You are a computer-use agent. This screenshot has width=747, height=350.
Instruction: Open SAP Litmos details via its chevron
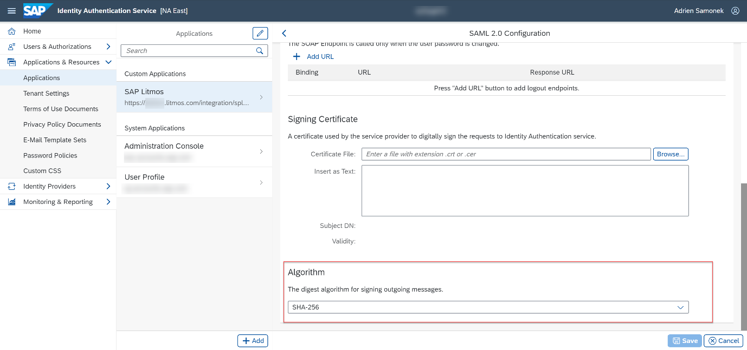261,97
